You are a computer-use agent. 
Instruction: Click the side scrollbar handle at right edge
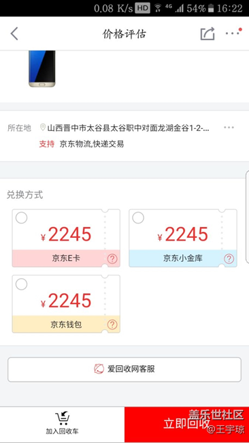pyautogui.click(x=248, y=217)
